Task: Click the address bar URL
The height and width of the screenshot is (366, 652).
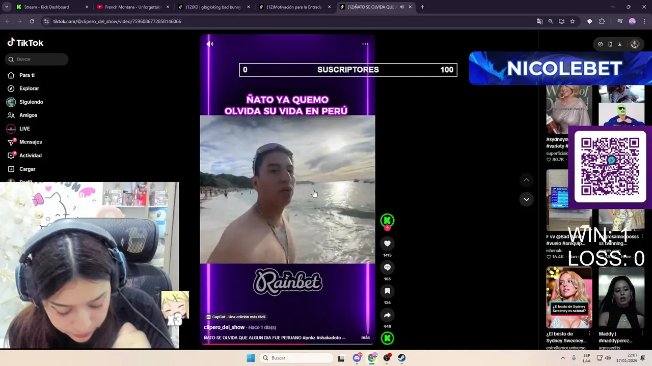Action: point(117,21)
